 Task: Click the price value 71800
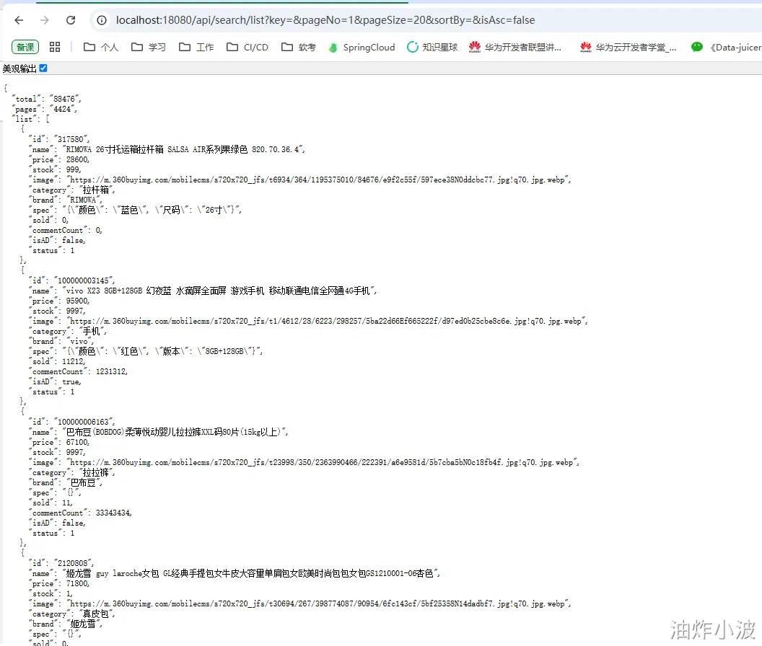click(x=78, y=584)
